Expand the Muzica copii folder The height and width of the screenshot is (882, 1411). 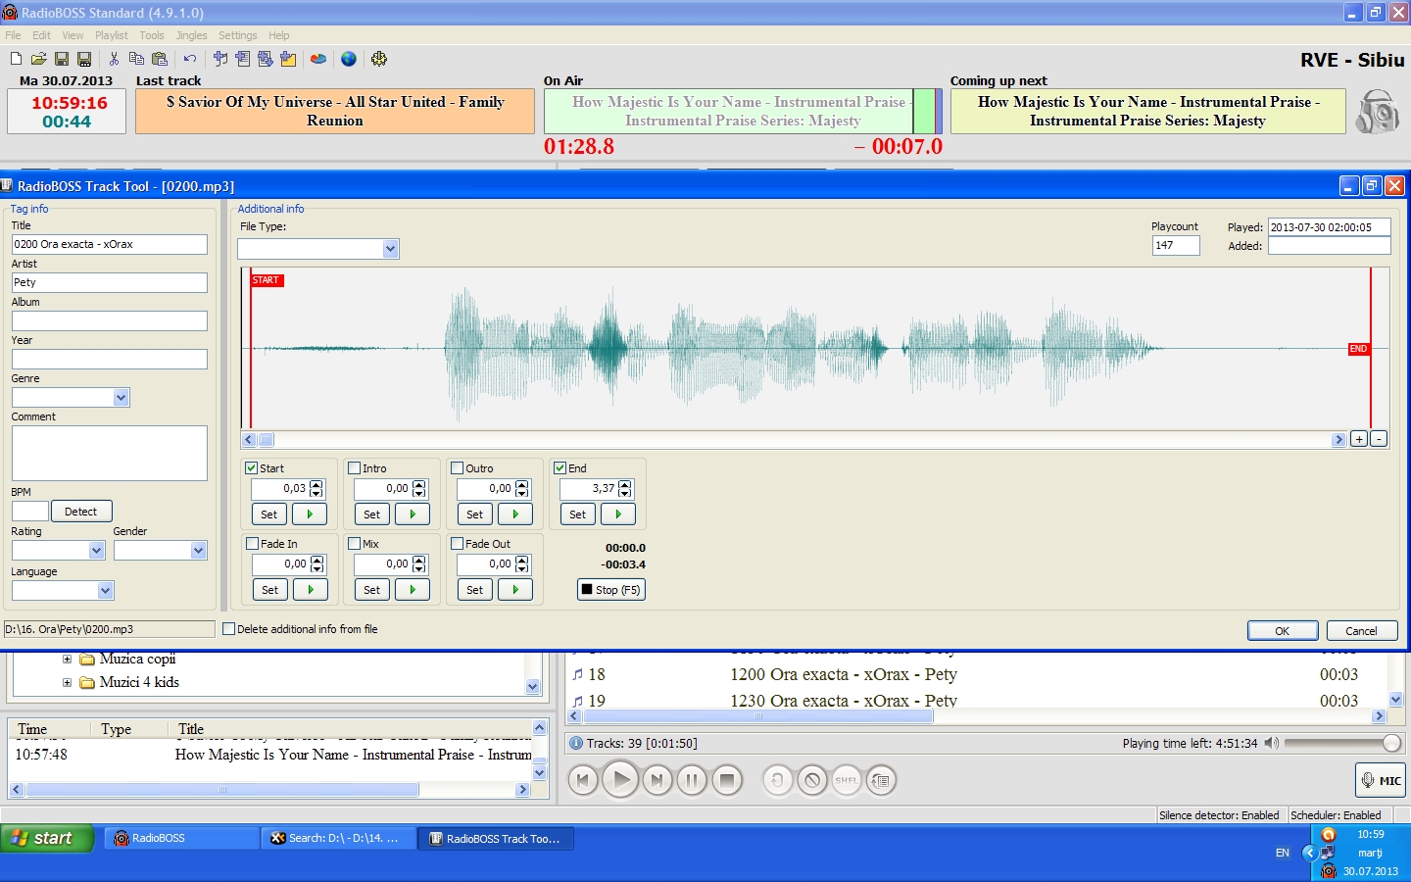67,660
